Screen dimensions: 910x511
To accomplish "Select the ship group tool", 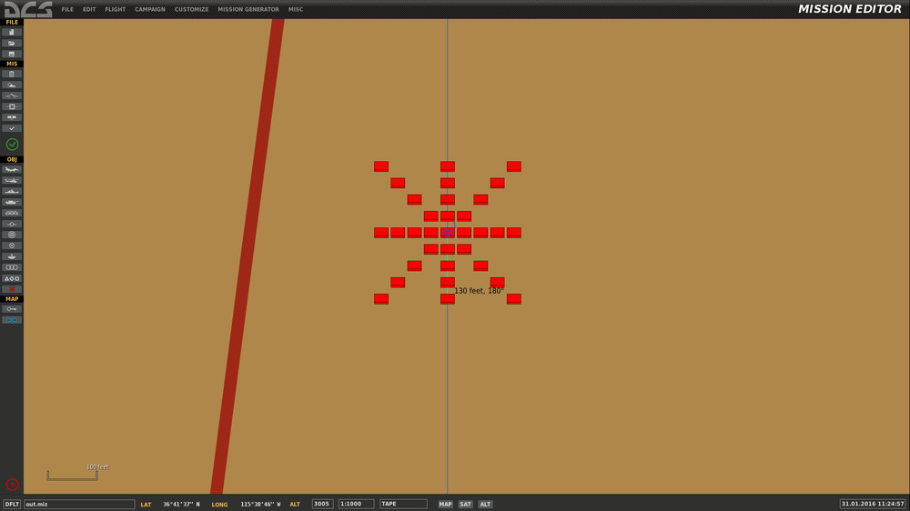I will point(12,192).
